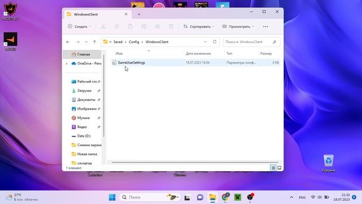
Task: Open File Explorer on the taskbar
Action: pyautogui.click(x=213, y=198)
